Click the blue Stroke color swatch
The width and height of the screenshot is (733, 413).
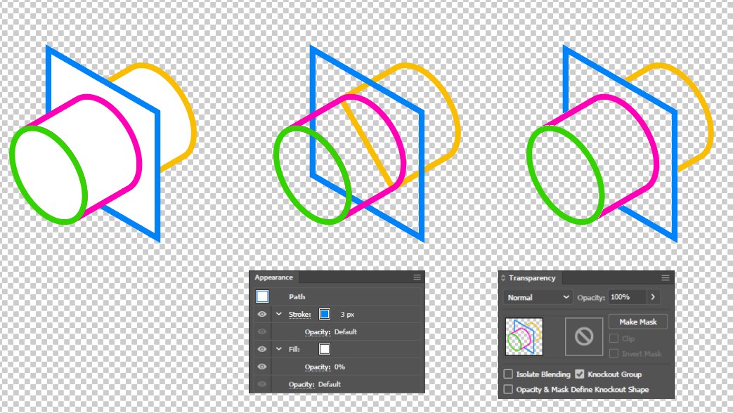coord(325,314)
